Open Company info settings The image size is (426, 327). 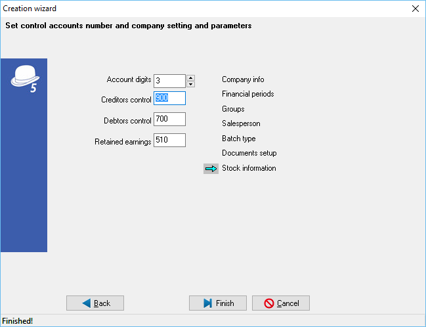[x=243, y=79]
